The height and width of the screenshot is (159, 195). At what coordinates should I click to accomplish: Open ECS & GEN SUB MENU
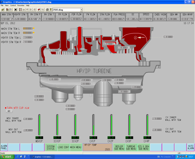[x=143, y=147]
